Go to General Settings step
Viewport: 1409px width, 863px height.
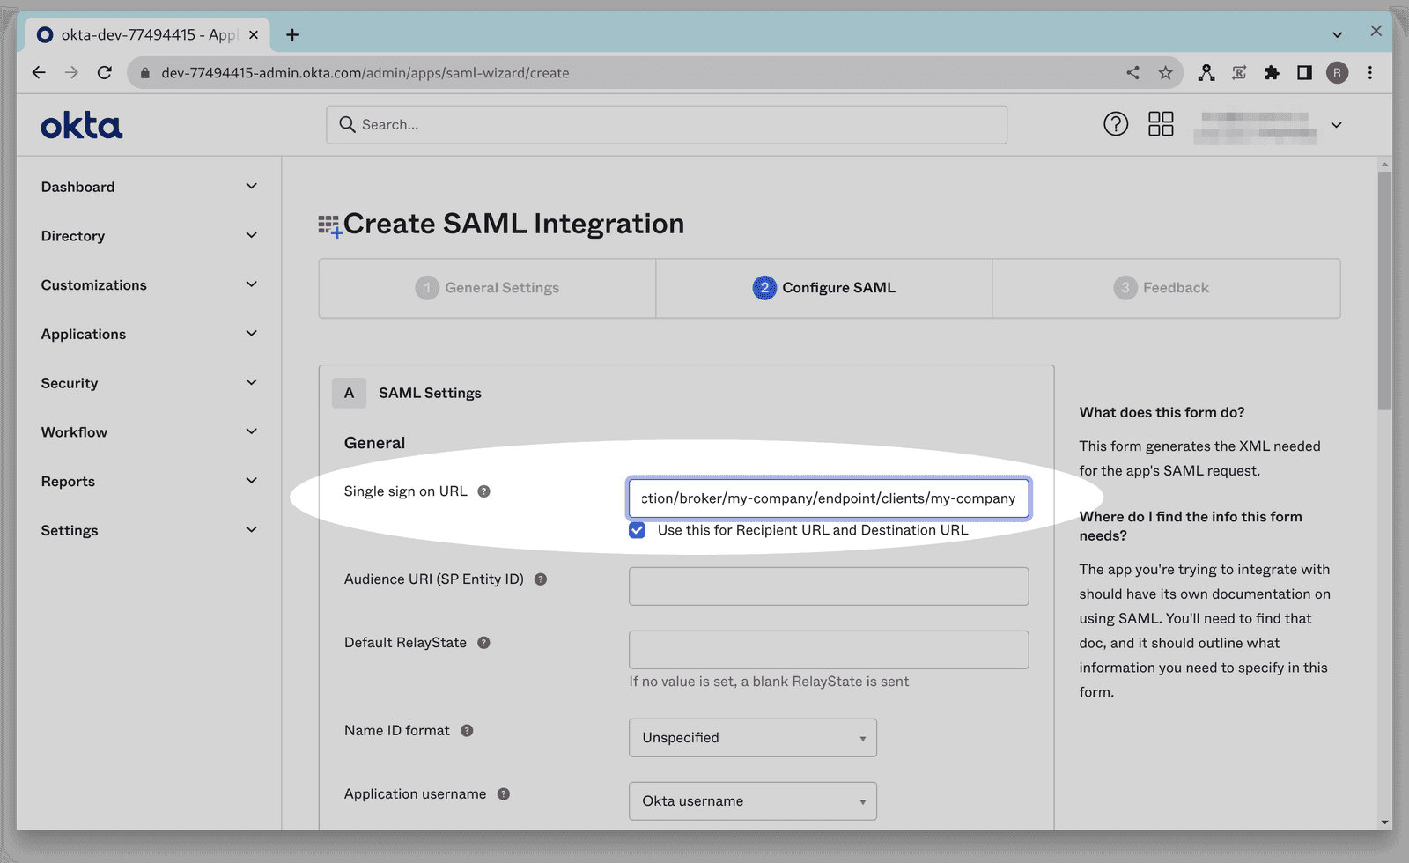point(487,288)
